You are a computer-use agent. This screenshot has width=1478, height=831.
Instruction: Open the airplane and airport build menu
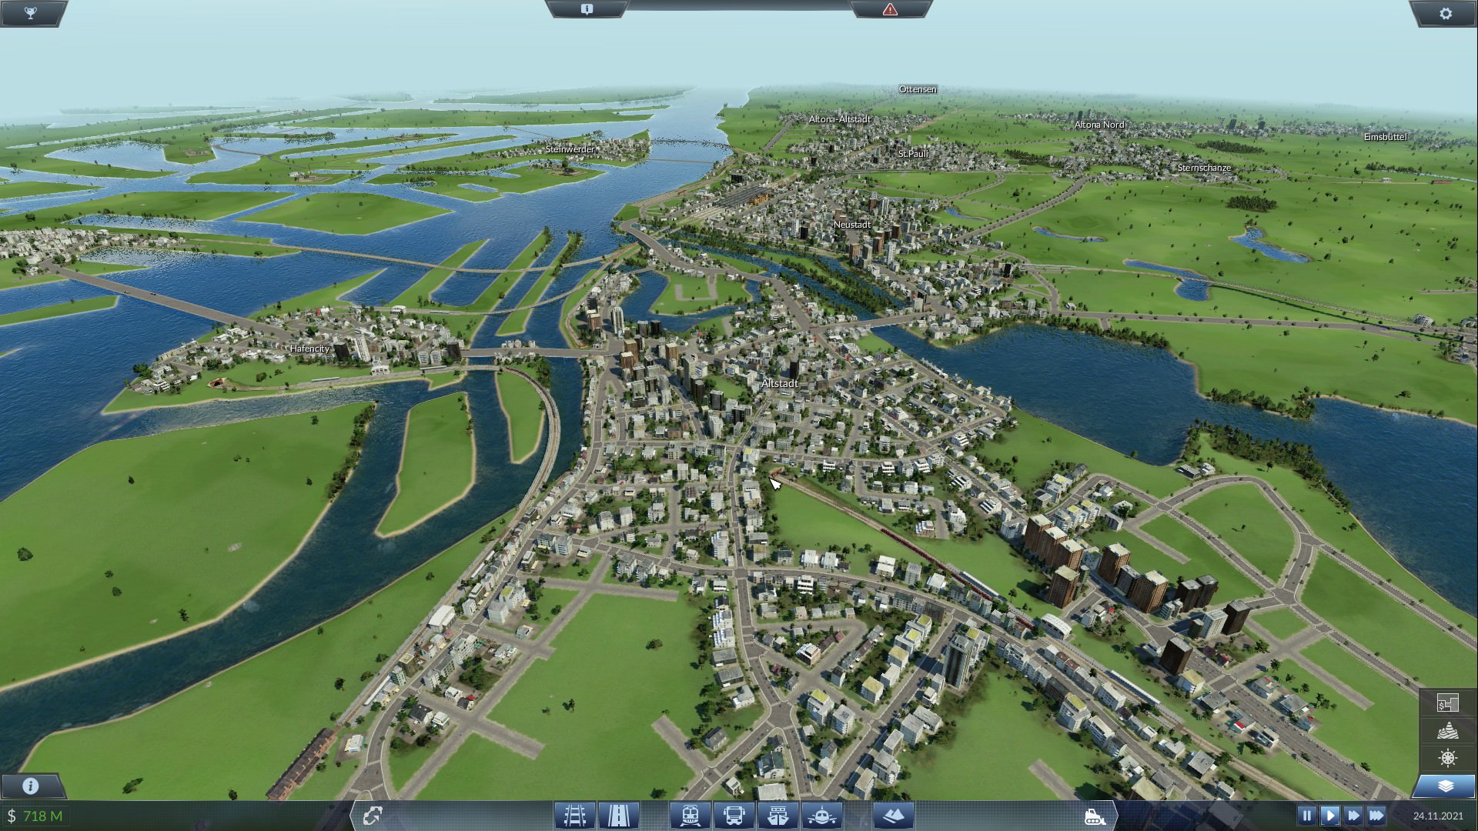click(822, 815)
